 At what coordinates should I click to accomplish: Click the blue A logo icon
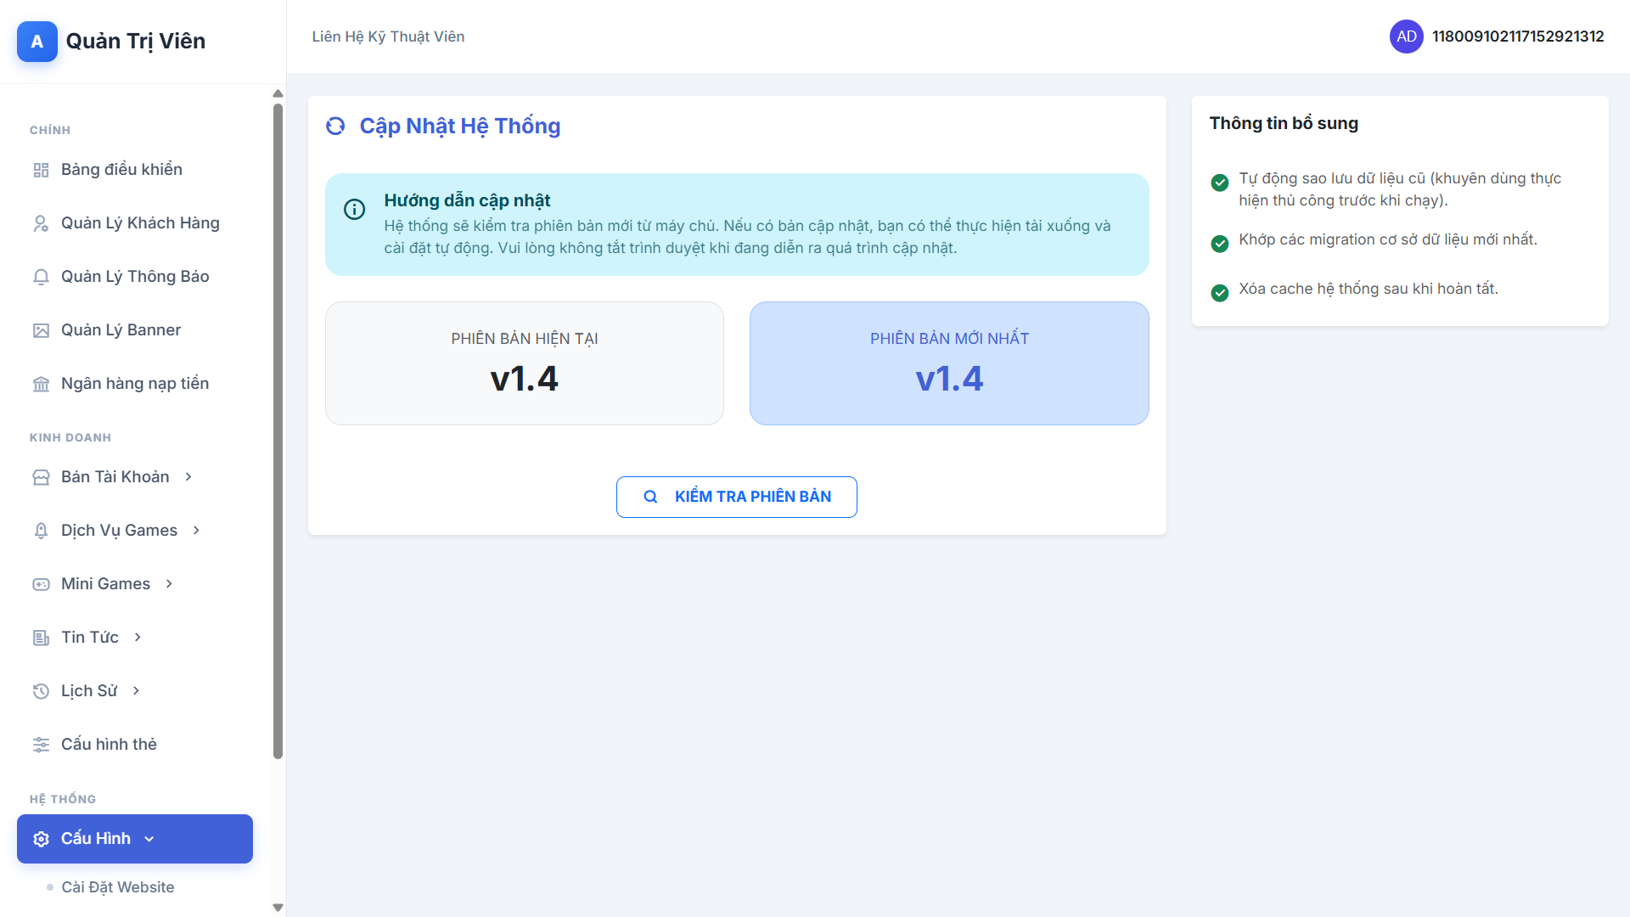point(37,42)
